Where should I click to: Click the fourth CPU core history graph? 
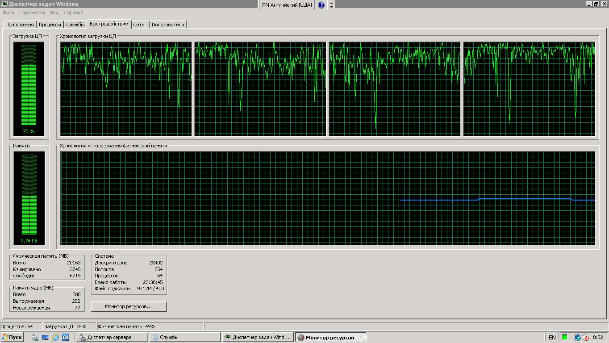[529, 88]
